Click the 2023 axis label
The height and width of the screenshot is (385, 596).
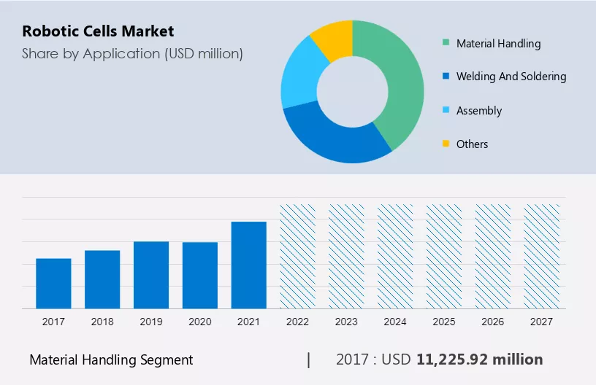346,322
